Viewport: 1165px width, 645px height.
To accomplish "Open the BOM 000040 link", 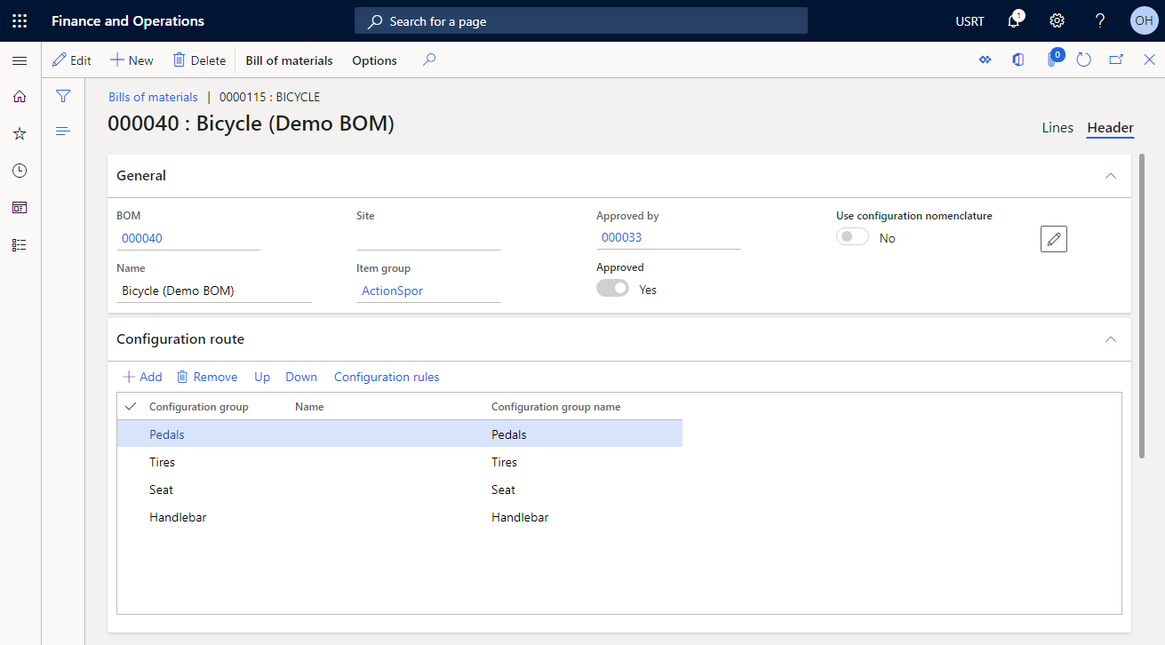I will tap(141, 238).
